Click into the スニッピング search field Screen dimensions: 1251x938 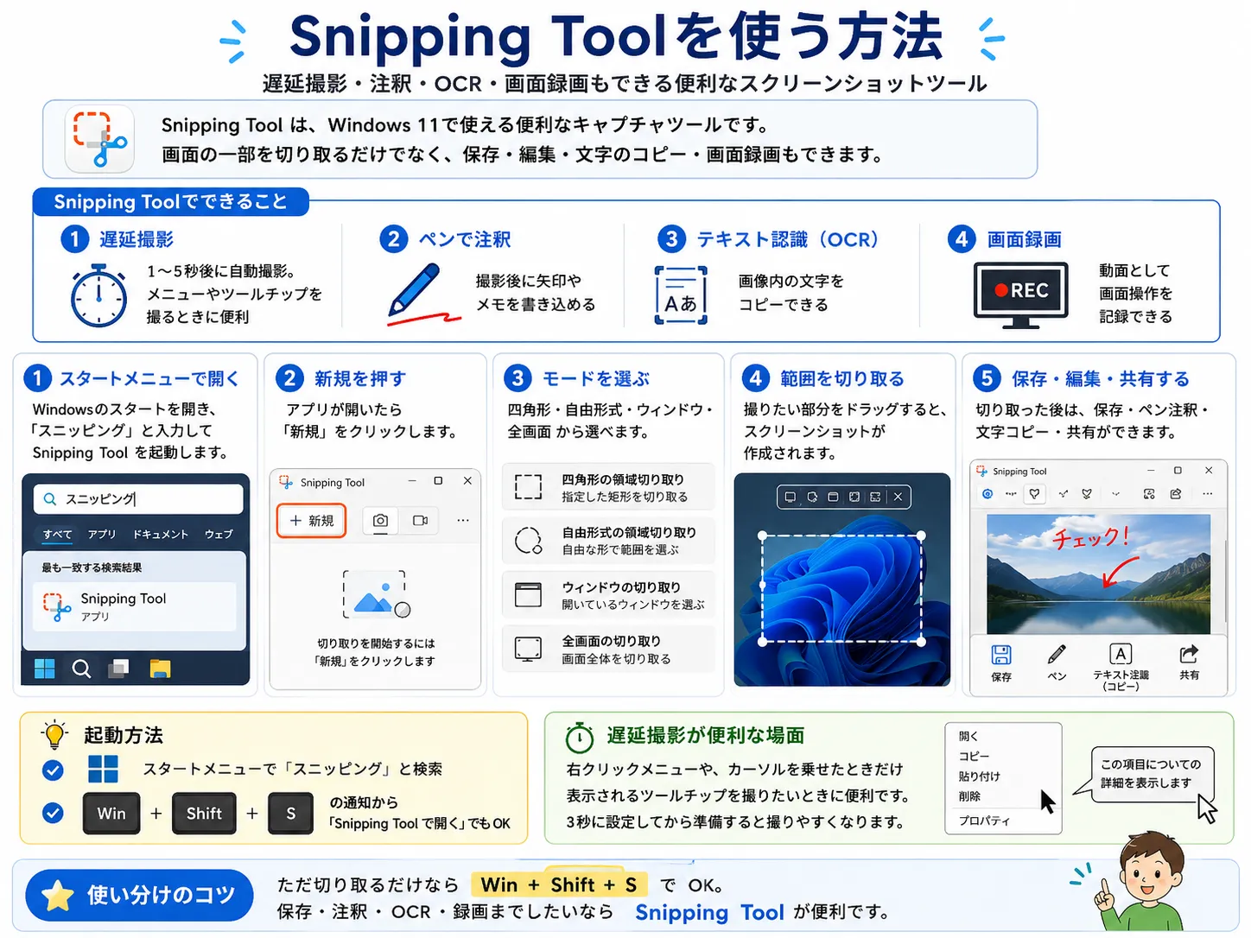pyautogui.click(x=138, y=499)
